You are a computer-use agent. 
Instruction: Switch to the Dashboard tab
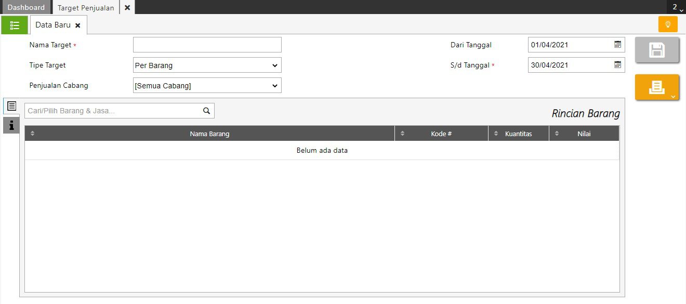pos(26,8)
